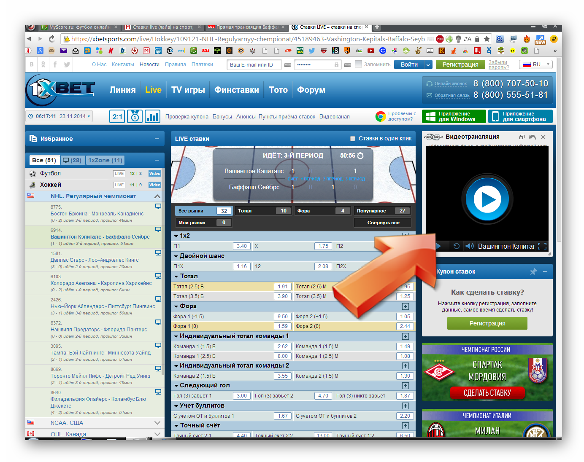Collapse the Тотал market section
This screenshot has width=584, height=462.
coord(176,276)
